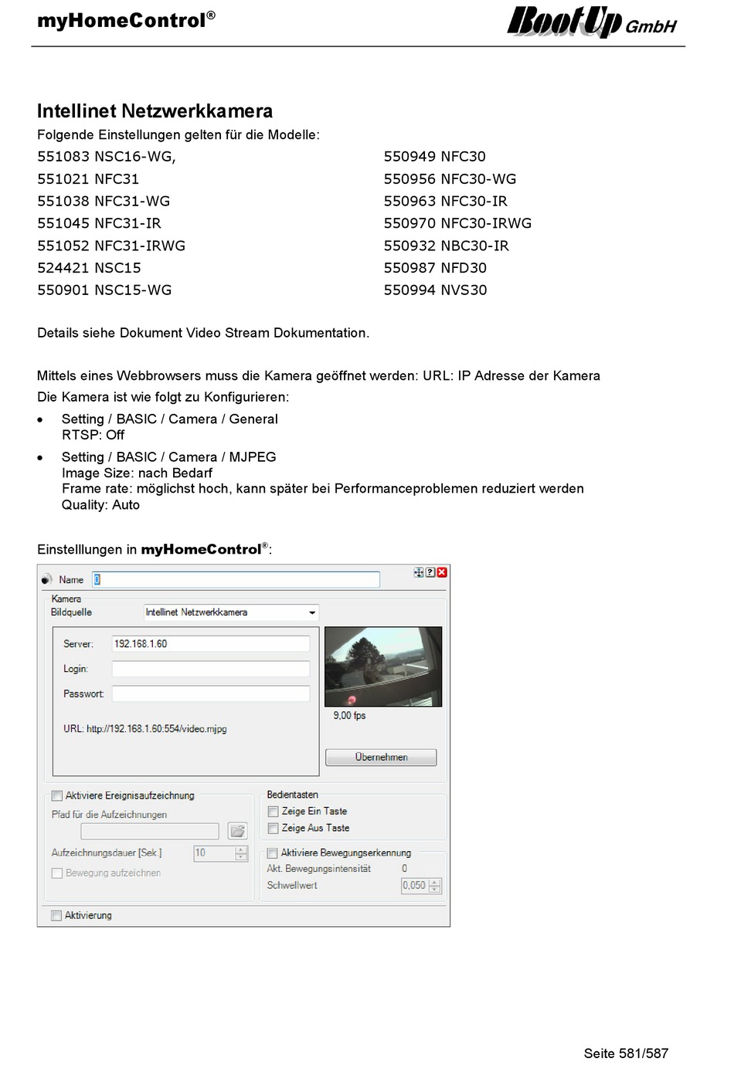
Task: Adjust the Aufzeichnungsdauer spinner arrows
Action: pyautogui.click(x=241, y=853)
